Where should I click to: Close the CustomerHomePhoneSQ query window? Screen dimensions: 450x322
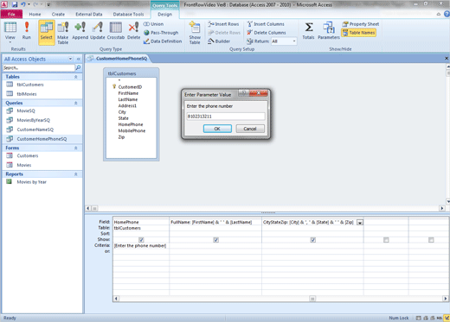click(x=447, y=59)
